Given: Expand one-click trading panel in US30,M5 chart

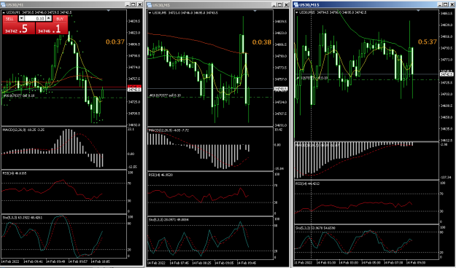Looking at the screenshot, I should (150, 13).
